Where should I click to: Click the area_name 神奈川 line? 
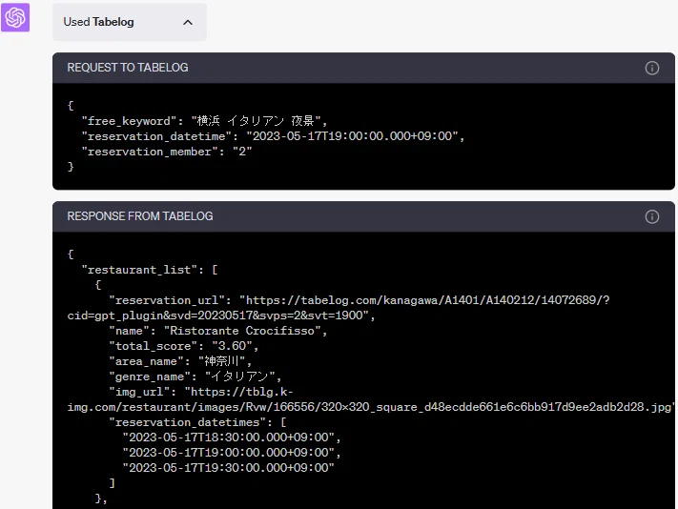[180, 361]
